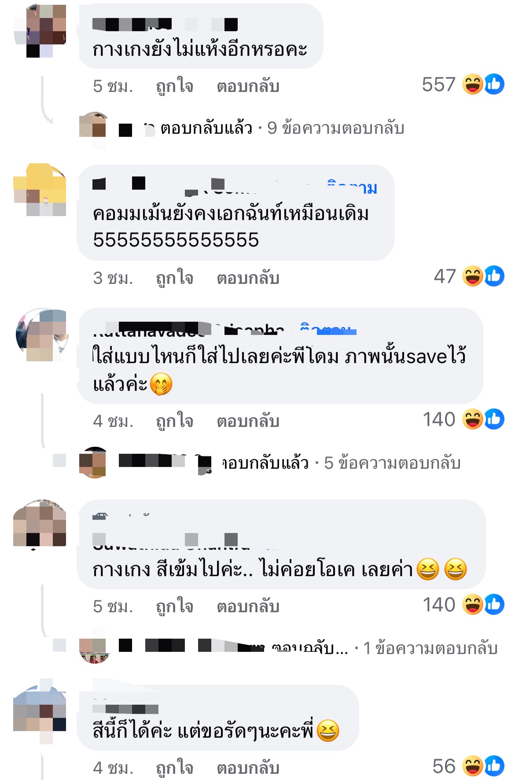Open avatar of the first commenter

coord(40,30)
